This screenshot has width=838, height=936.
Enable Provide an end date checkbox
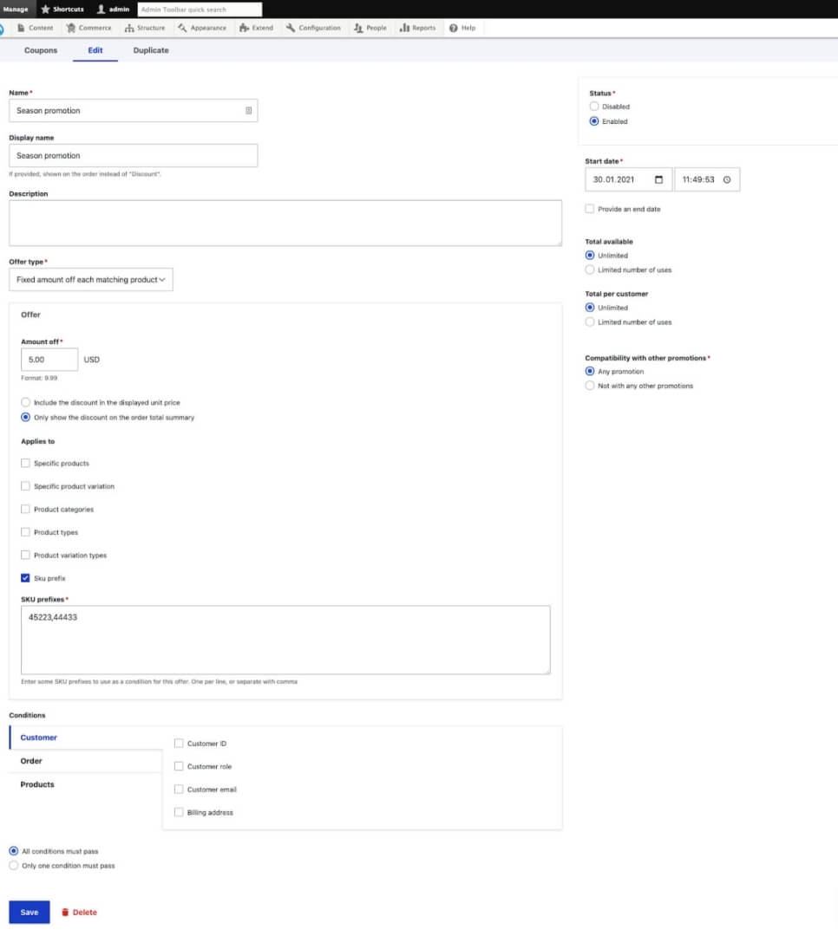tap(590, 209)
